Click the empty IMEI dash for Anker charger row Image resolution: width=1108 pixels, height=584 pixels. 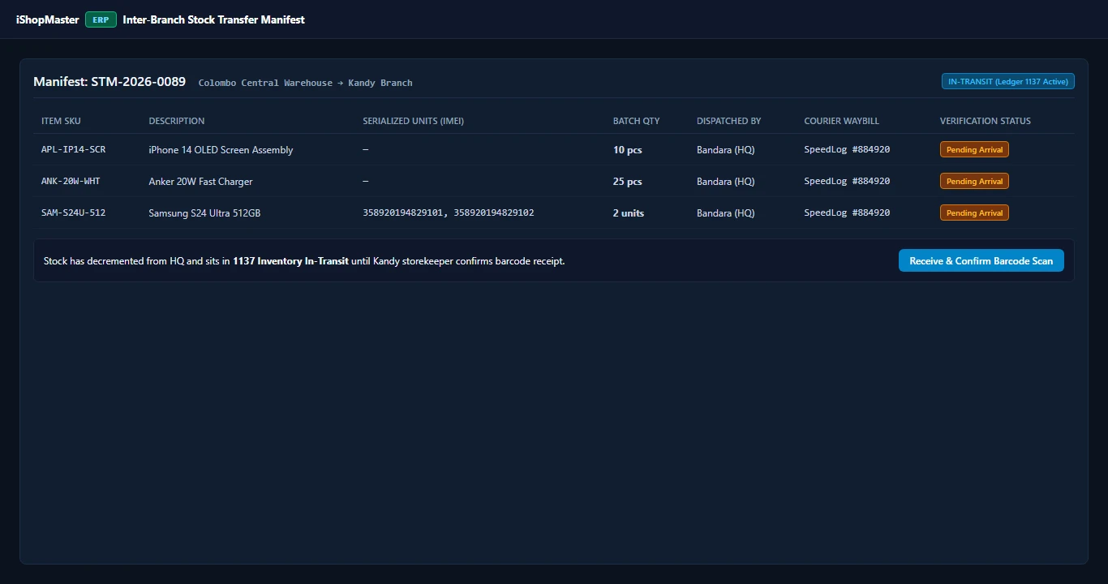(x=366, y=182)
